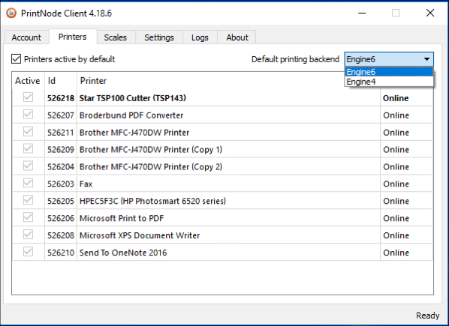
Task: Select Star TSP100 Cutter (TSP143) row name
Action: click(x=133, y=98)
